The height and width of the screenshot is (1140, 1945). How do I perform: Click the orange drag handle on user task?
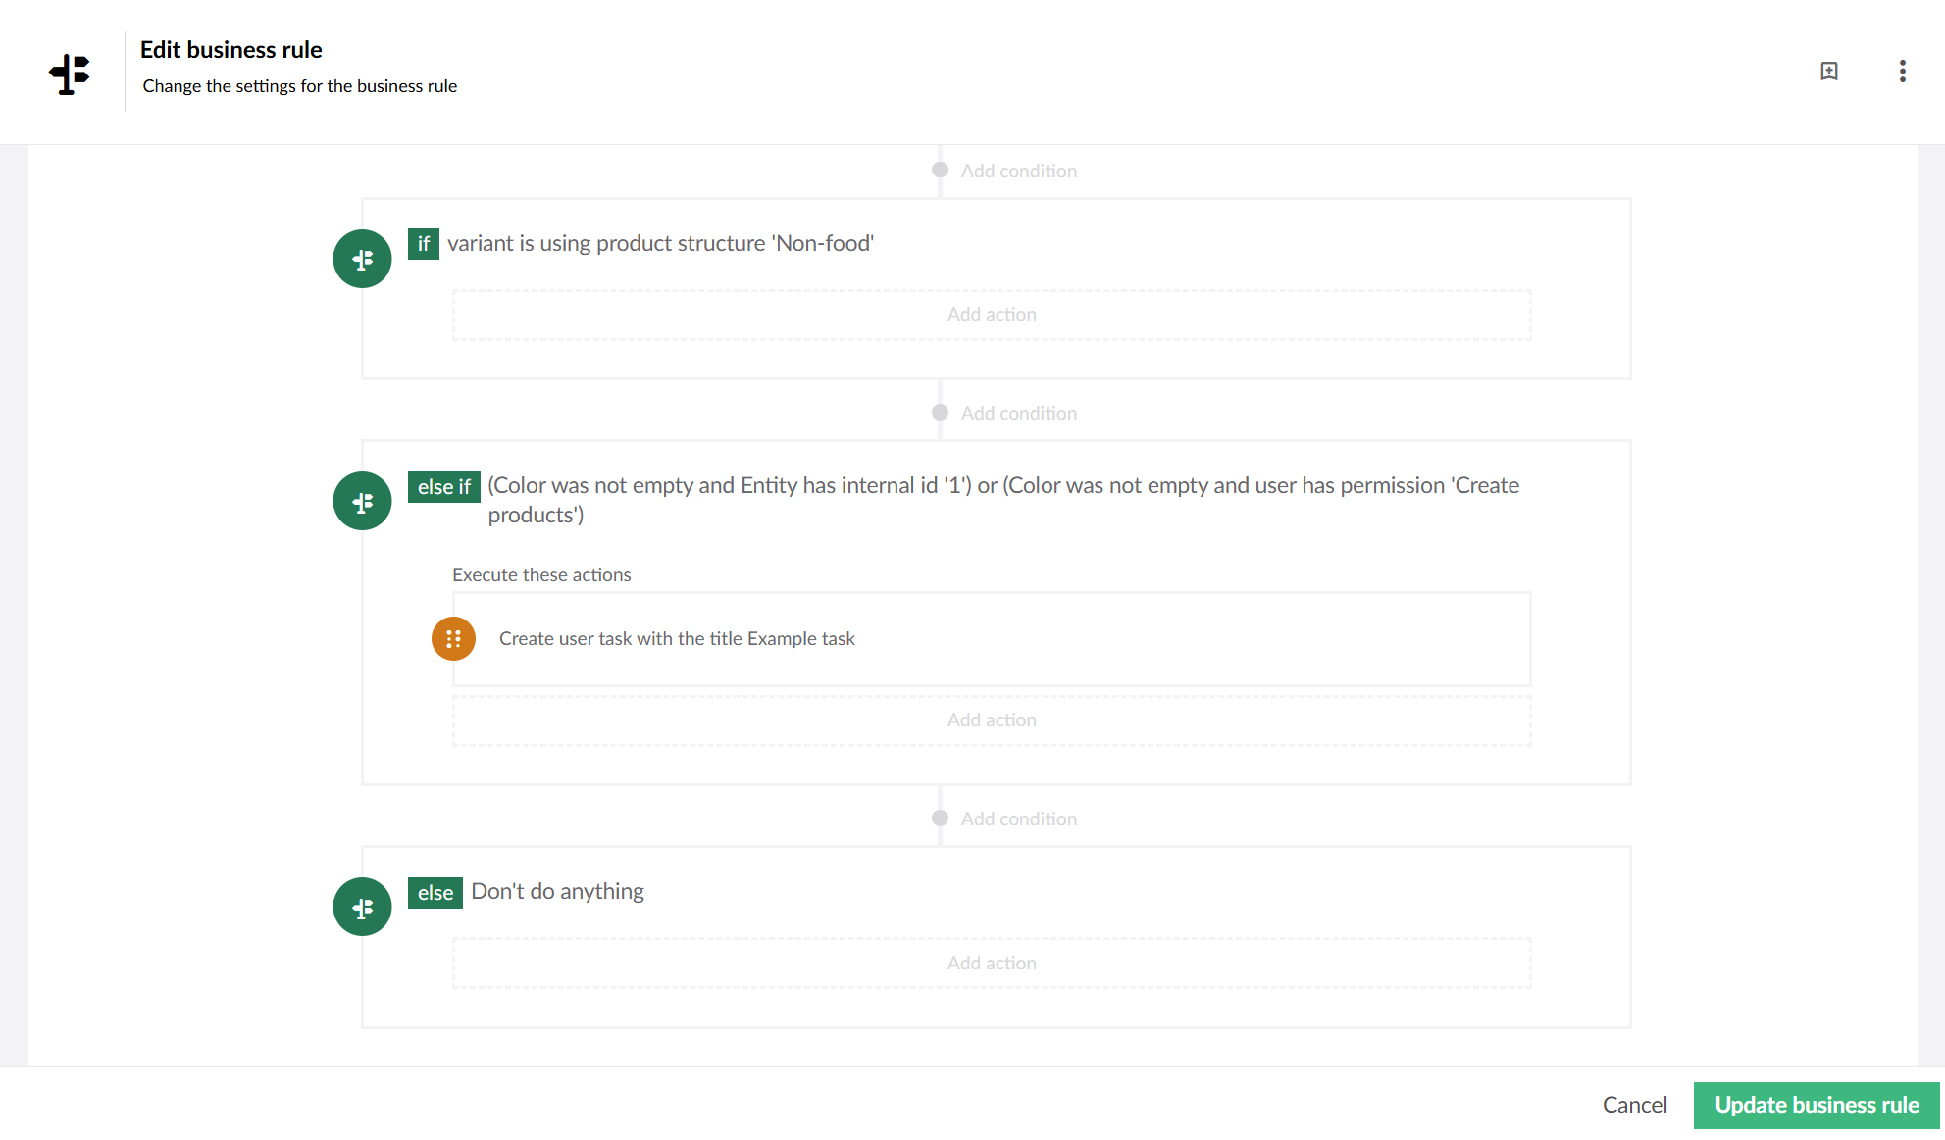click(453, 639)
